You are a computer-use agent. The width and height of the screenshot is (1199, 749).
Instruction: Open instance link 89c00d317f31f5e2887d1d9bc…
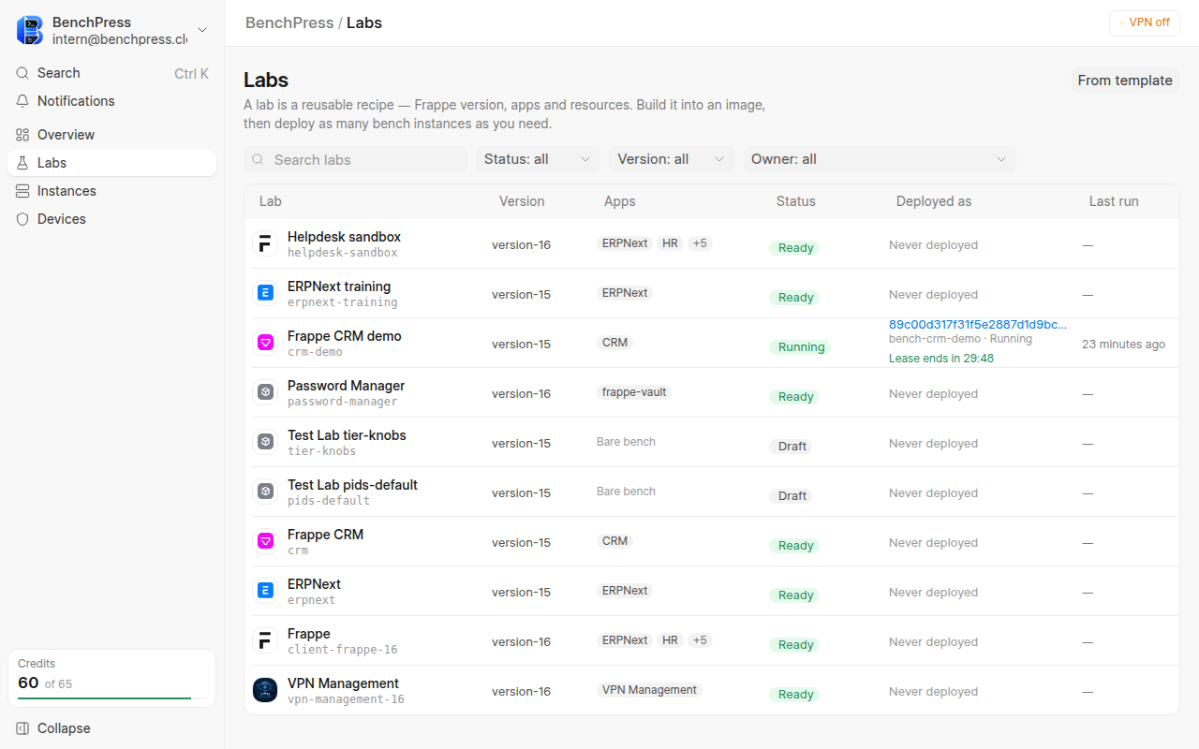coord(978,325)
